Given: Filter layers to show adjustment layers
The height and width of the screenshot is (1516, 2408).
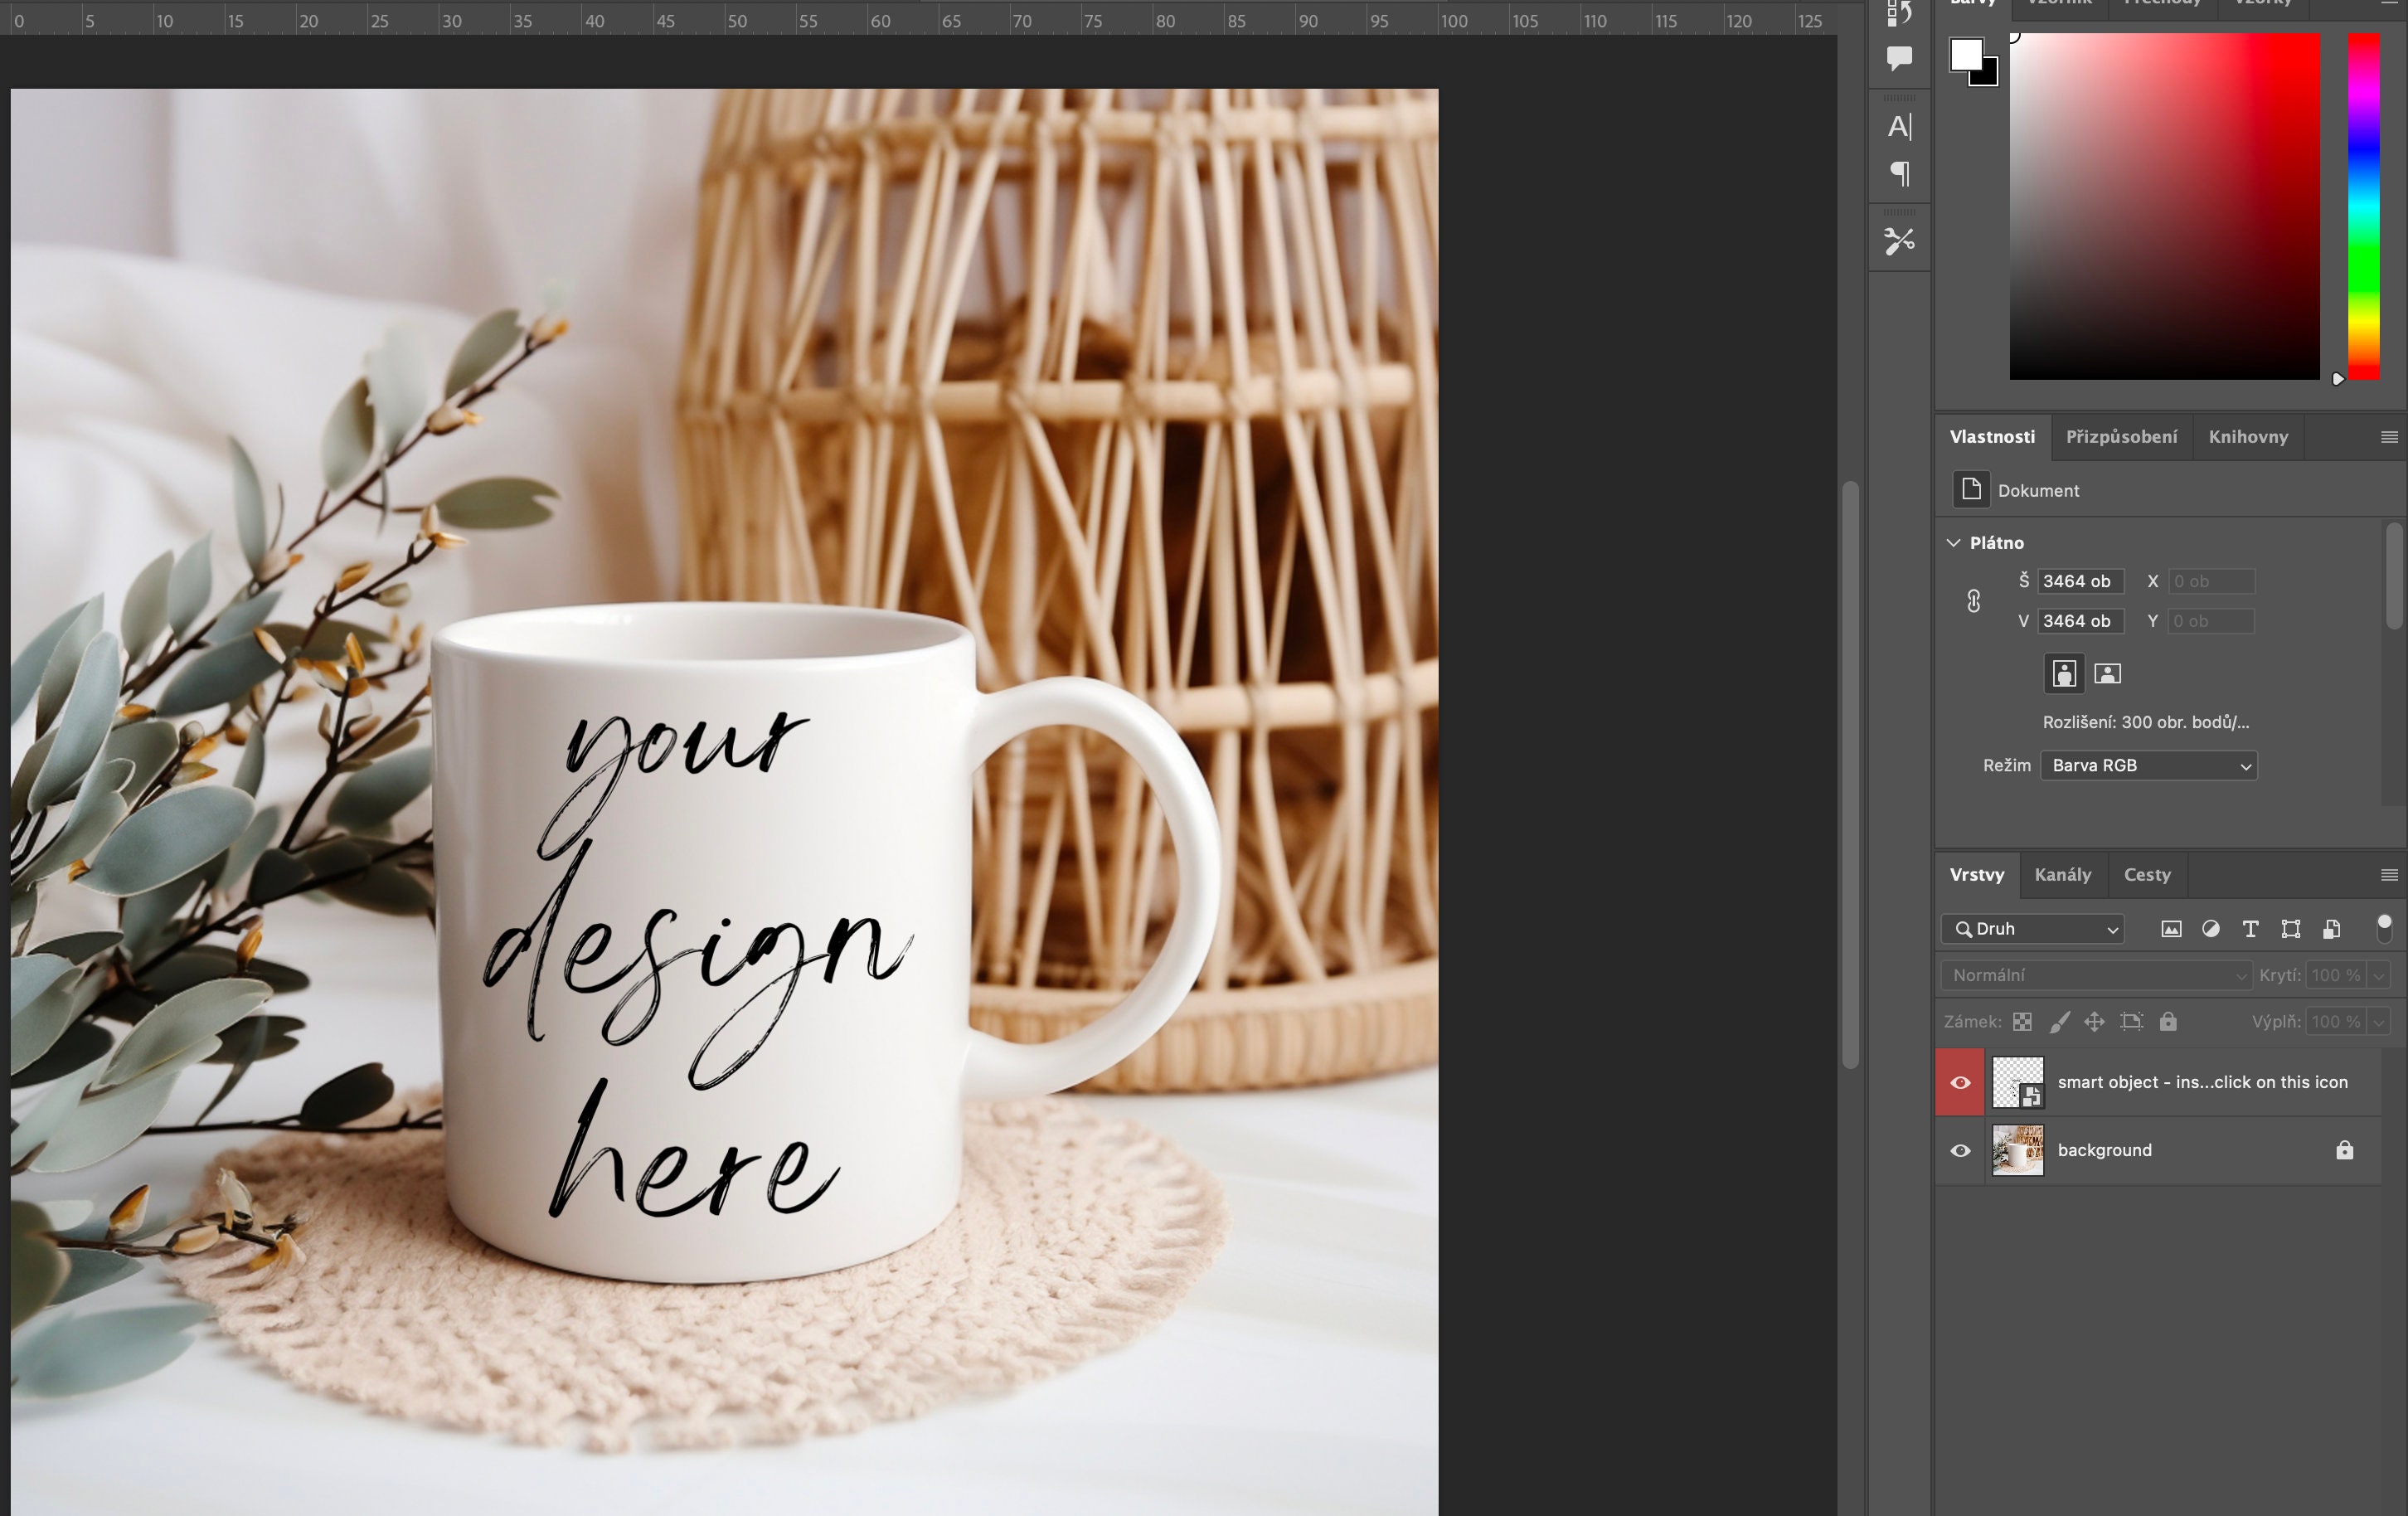Looking at the screenshot, I should pyautogui.click(x=2211, y=929).
